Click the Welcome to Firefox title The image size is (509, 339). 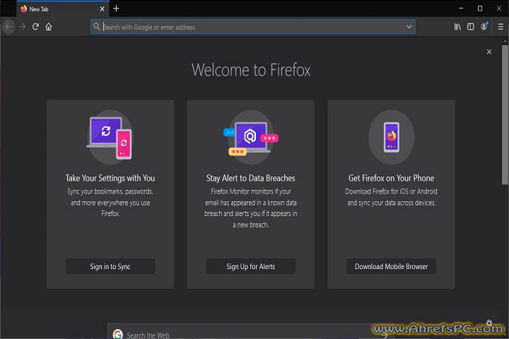[x=251, y=70]
